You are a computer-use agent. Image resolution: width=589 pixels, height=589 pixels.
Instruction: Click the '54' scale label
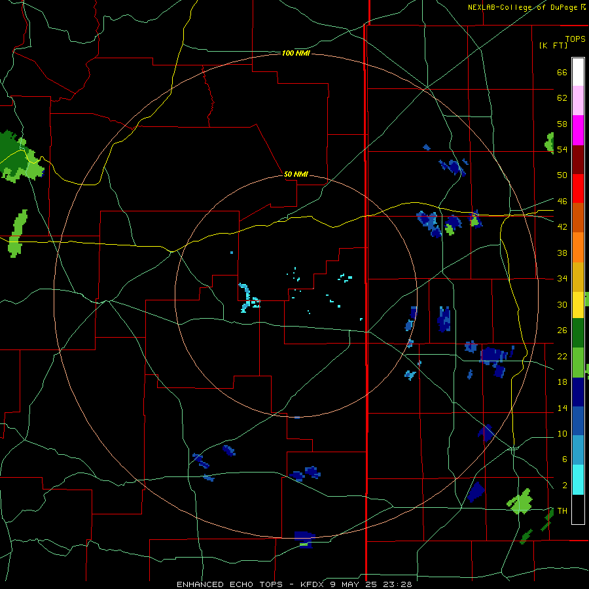(x=562, y=149)
